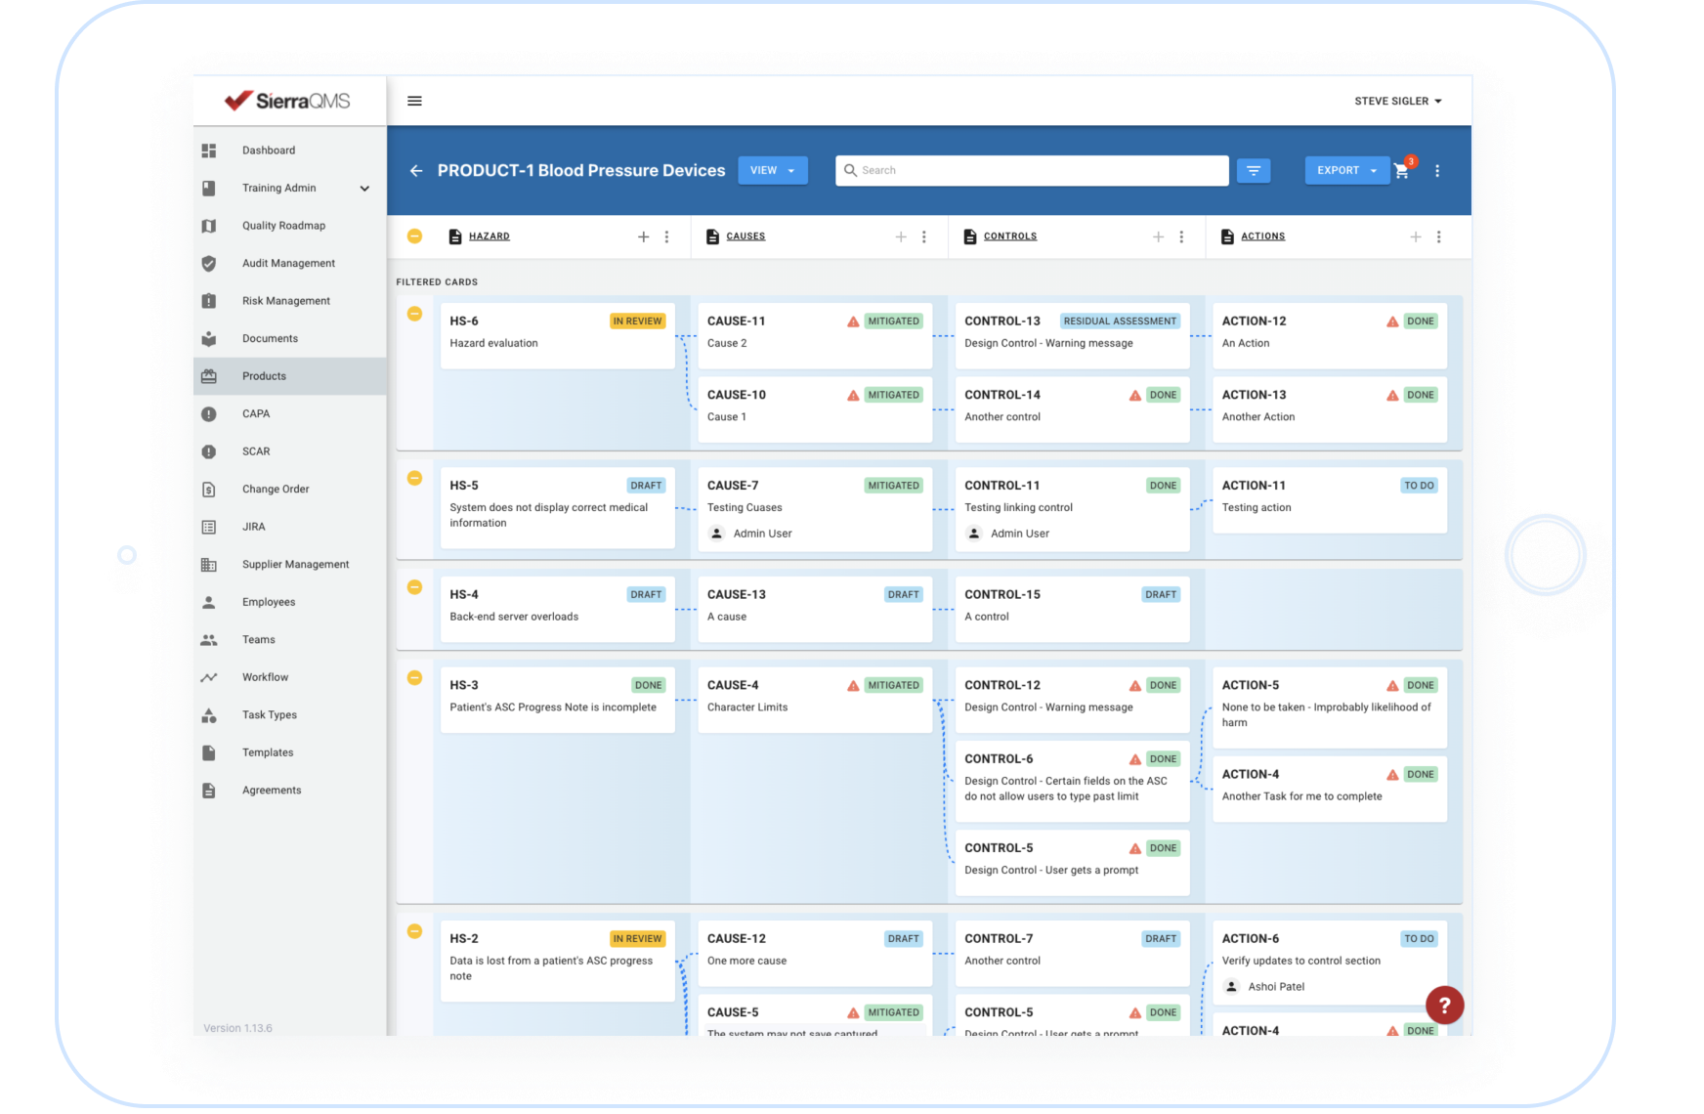Open Controls column three-dot menu
This screenshot has height=1114, width=1704.
click(x=1181, y=236)
